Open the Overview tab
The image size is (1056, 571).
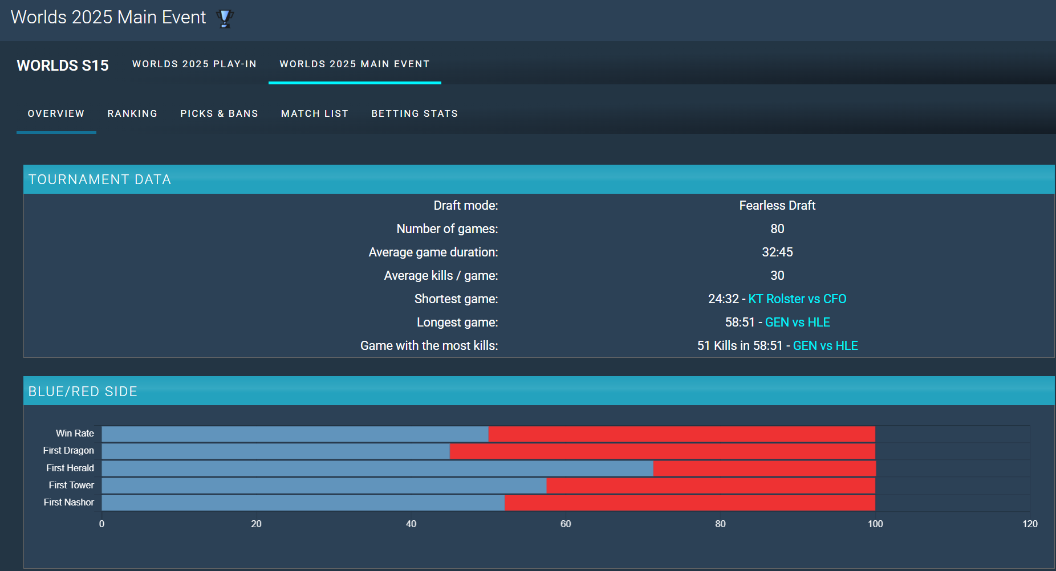coord(56,114)
